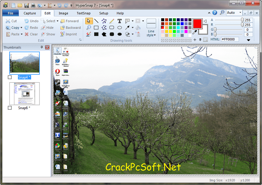
Task: Pick the arrow line tool
Action: coord(127,28)
